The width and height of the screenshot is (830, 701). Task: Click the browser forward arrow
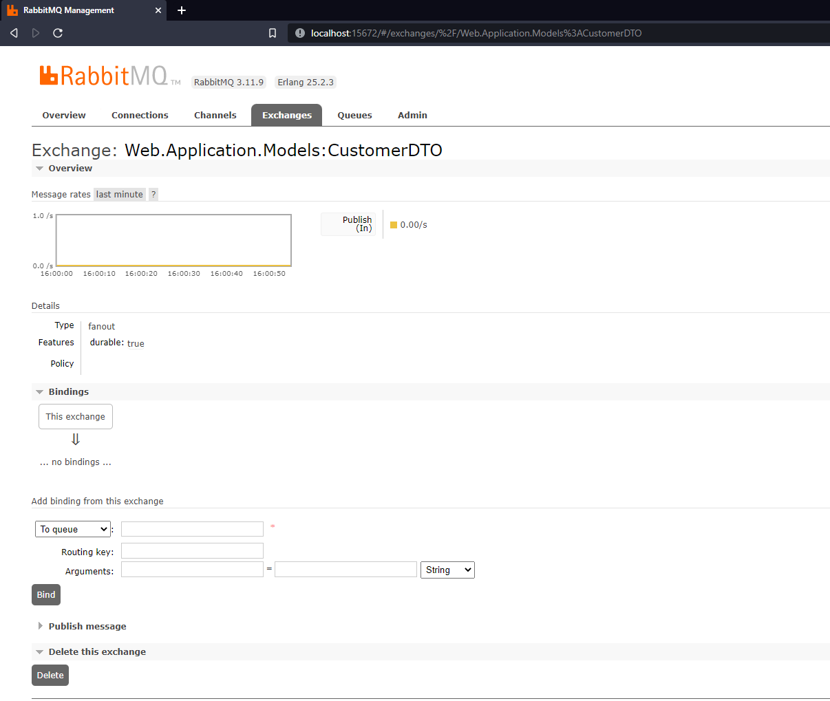coord(36,33)
